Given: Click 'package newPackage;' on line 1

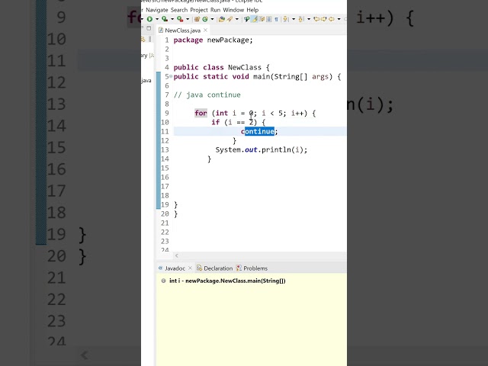Looking at the screenshot, I should [x=213, y=40].
